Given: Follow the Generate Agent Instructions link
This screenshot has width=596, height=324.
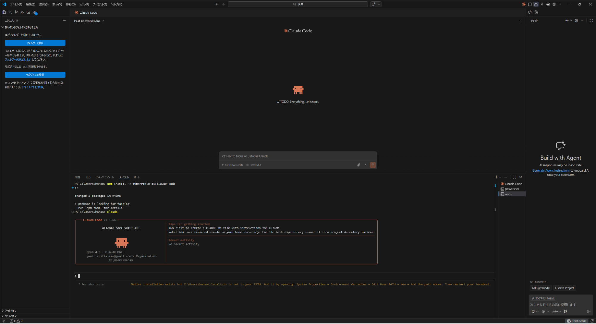Looking at the screenshot, I should (551, 170).
